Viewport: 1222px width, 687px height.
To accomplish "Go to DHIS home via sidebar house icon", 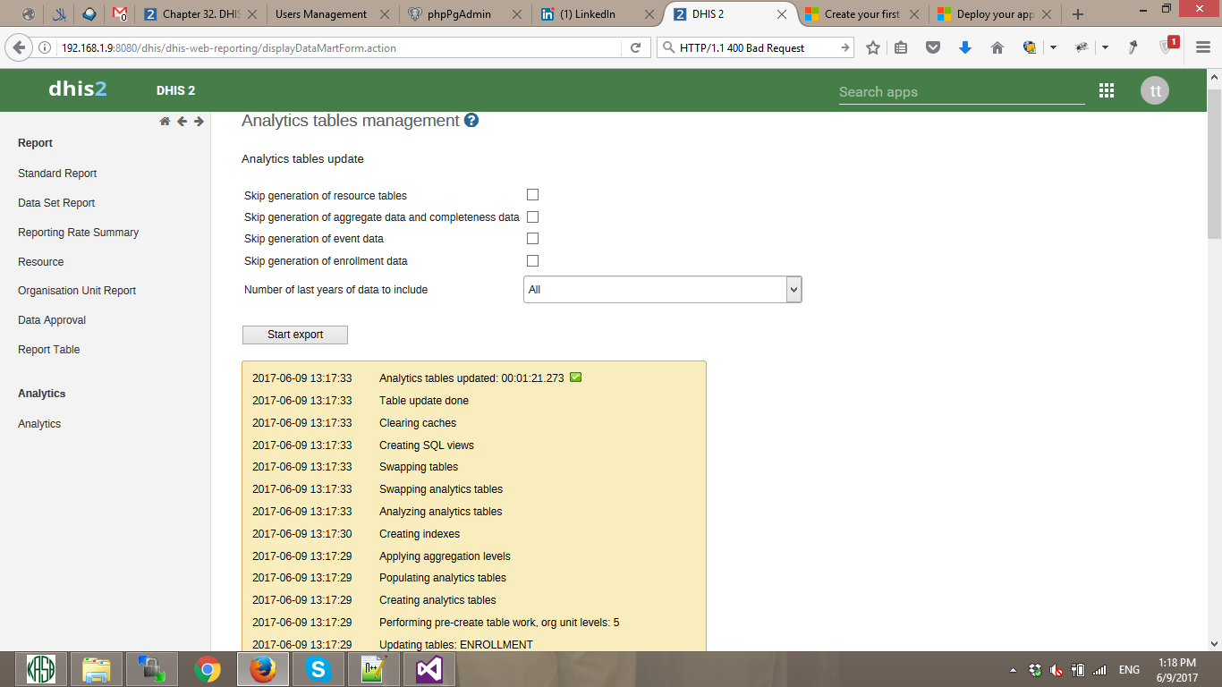I will 165,122.
